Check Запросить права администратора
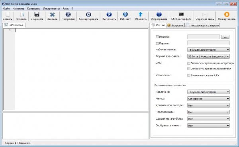Image resolution: width=239 pixels, height=147 pixels. (x=189, y=63)
